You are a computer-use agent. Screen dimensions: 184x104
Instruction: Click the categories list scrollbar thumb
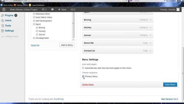pyautogui.click(x=73, y=25)
